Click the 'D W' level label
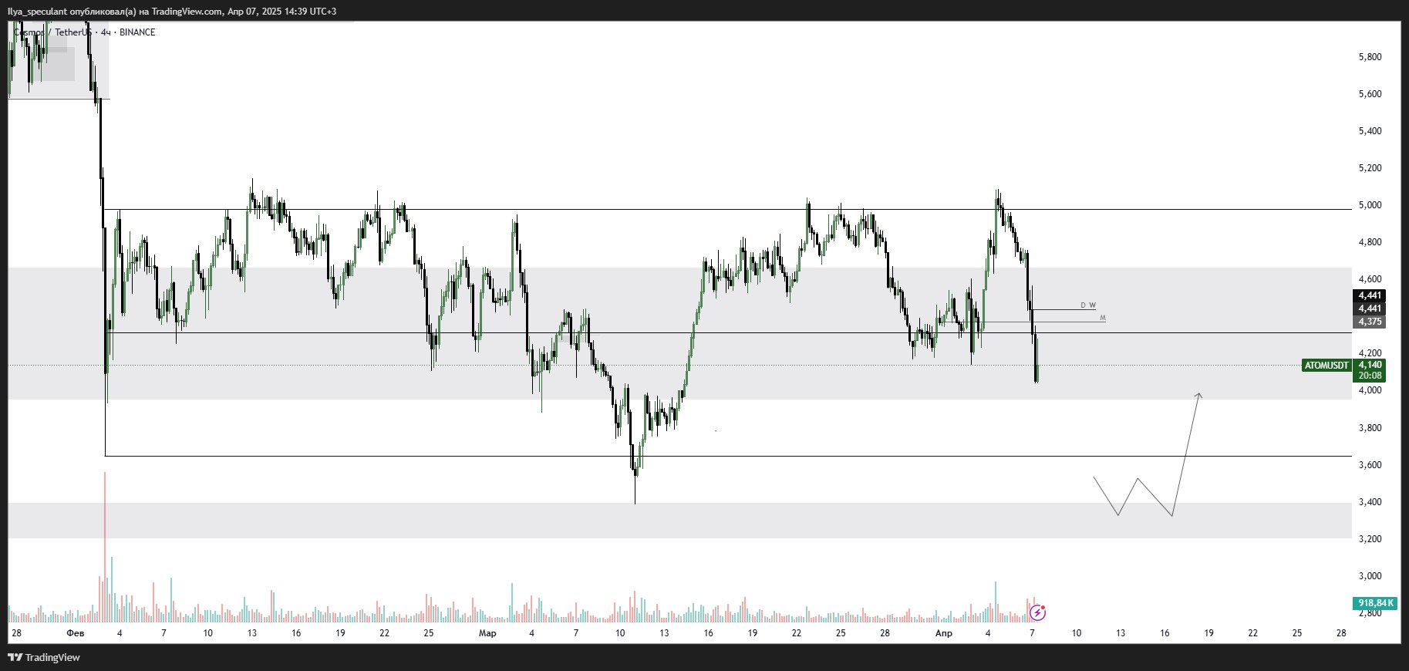This screenshot has height=671, width=1409. pos(1087,305)
